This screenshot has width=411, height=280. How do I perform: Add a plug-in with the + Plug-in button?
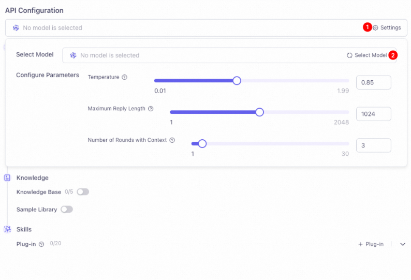click(371, 244)
